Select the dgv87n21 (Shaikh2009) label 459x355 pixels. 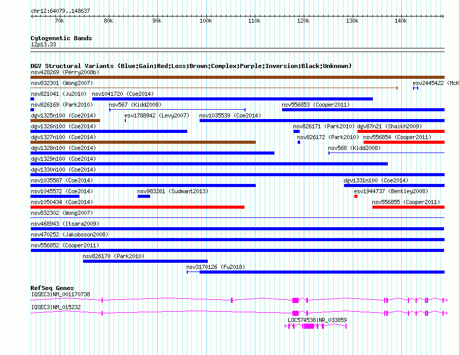pyautogui.click(x=389, y=126)
